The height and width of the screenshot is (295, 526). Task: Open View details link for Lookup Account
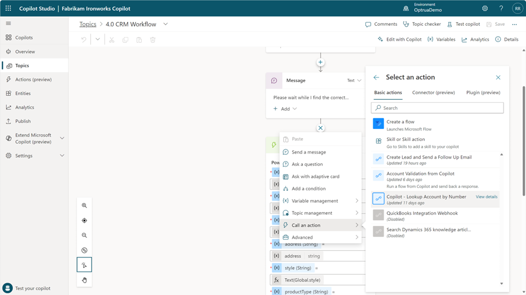(487, 197)
